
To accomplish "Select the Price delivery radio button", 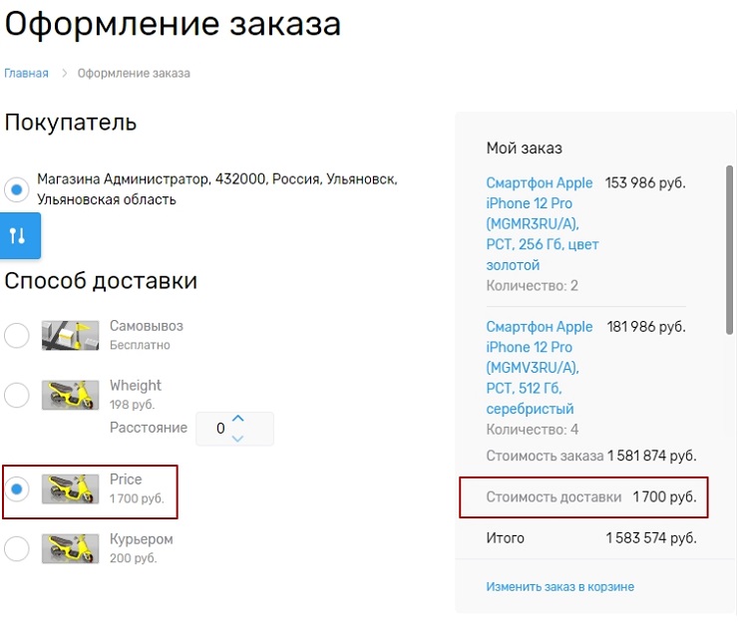I will pyautogui.click(x=17, y=488).
